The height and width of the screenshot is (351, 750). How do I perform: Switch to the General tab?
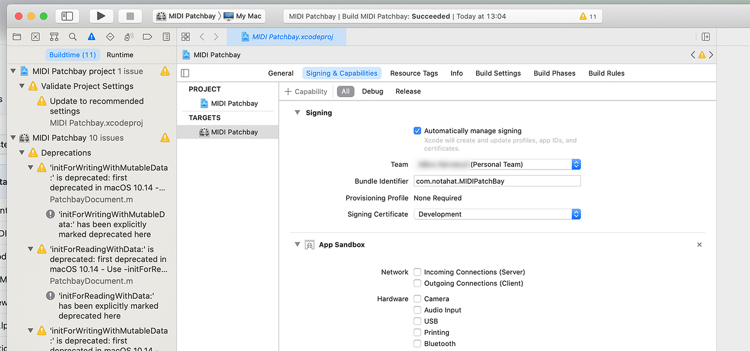[281, 73]
